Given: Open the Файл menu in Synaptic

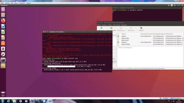Looking at the screenshot, I should (99, 25).
